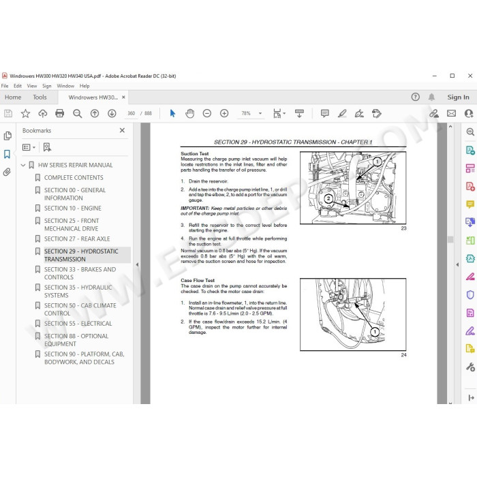This screenshot has height=477, width=477.
Task: Open the page thumbnails panel icon
Action: (7, 136)
